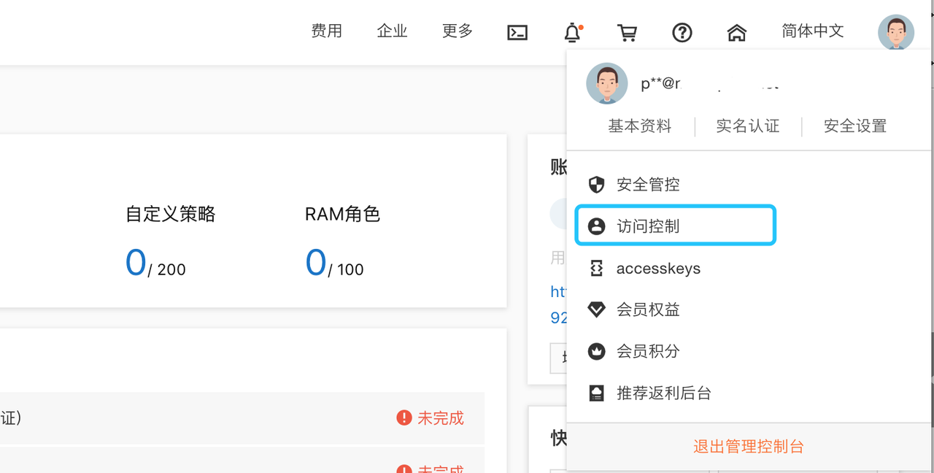Go to the console home icon
Screen dimensions: 934x473
point(737,32)
